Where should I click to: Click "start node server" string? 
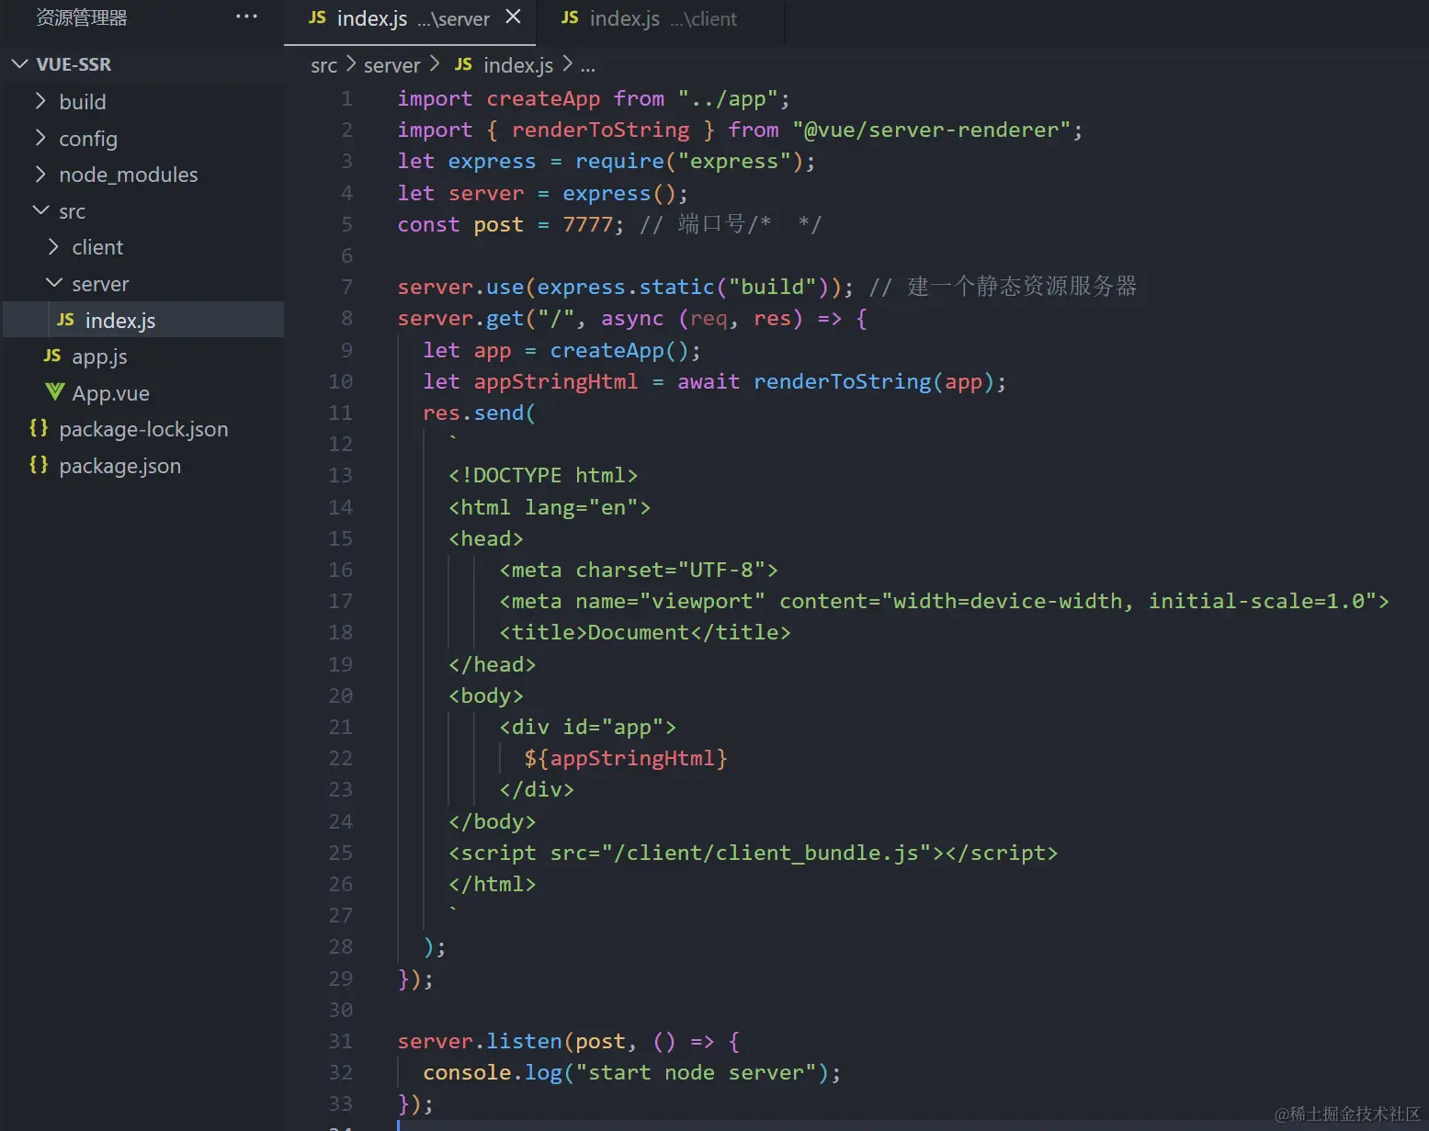point(696,1072)
